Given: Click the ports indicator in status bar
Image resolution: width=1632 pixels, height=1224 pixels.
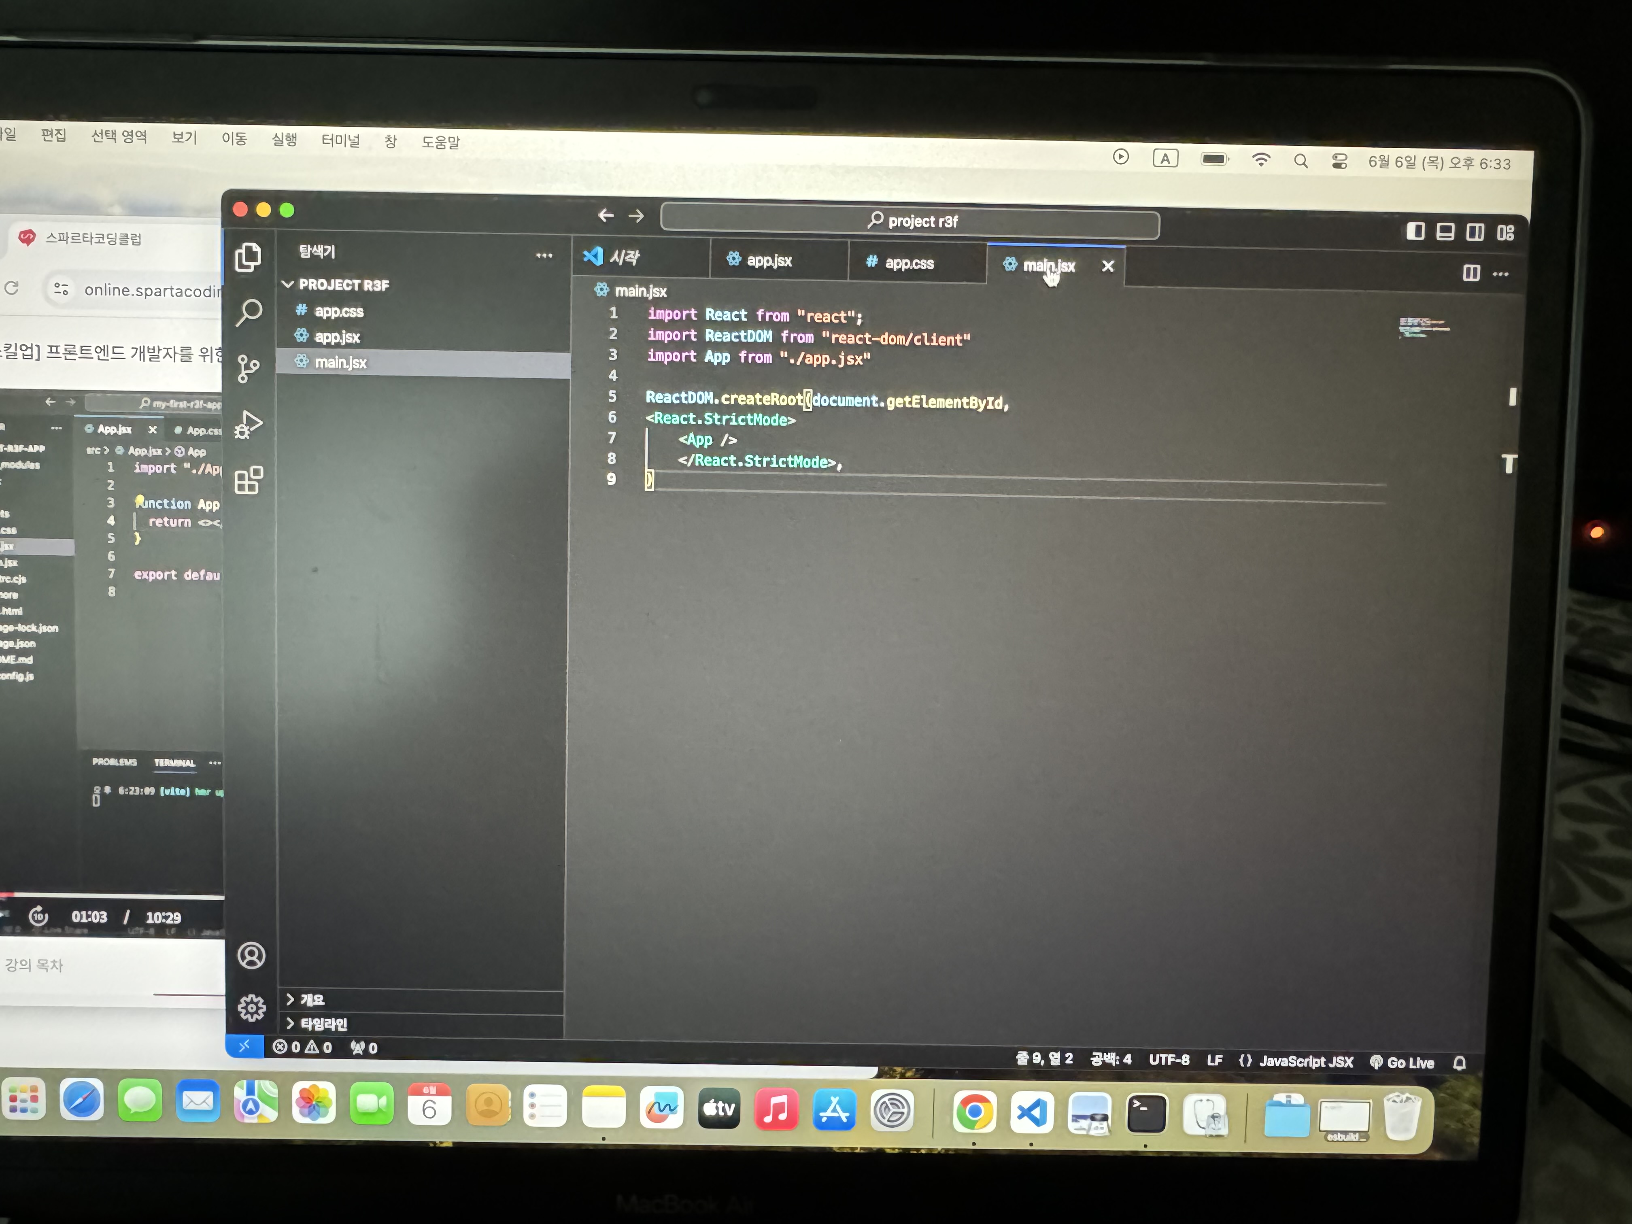Looking at the screenshot, I should point(364,1048).
